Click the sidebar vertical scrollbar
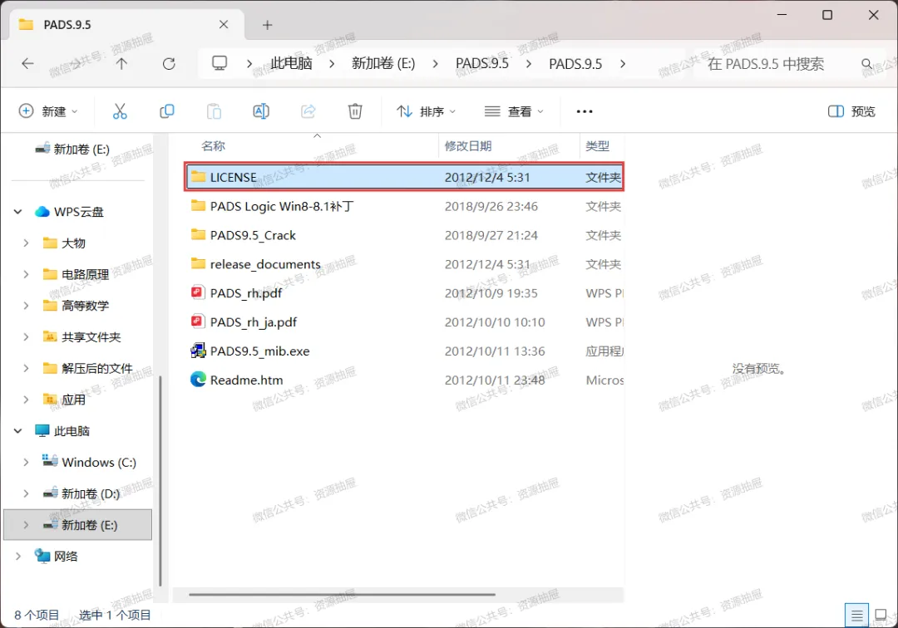The width and height of the screenshot is (898, 628). 160,480
